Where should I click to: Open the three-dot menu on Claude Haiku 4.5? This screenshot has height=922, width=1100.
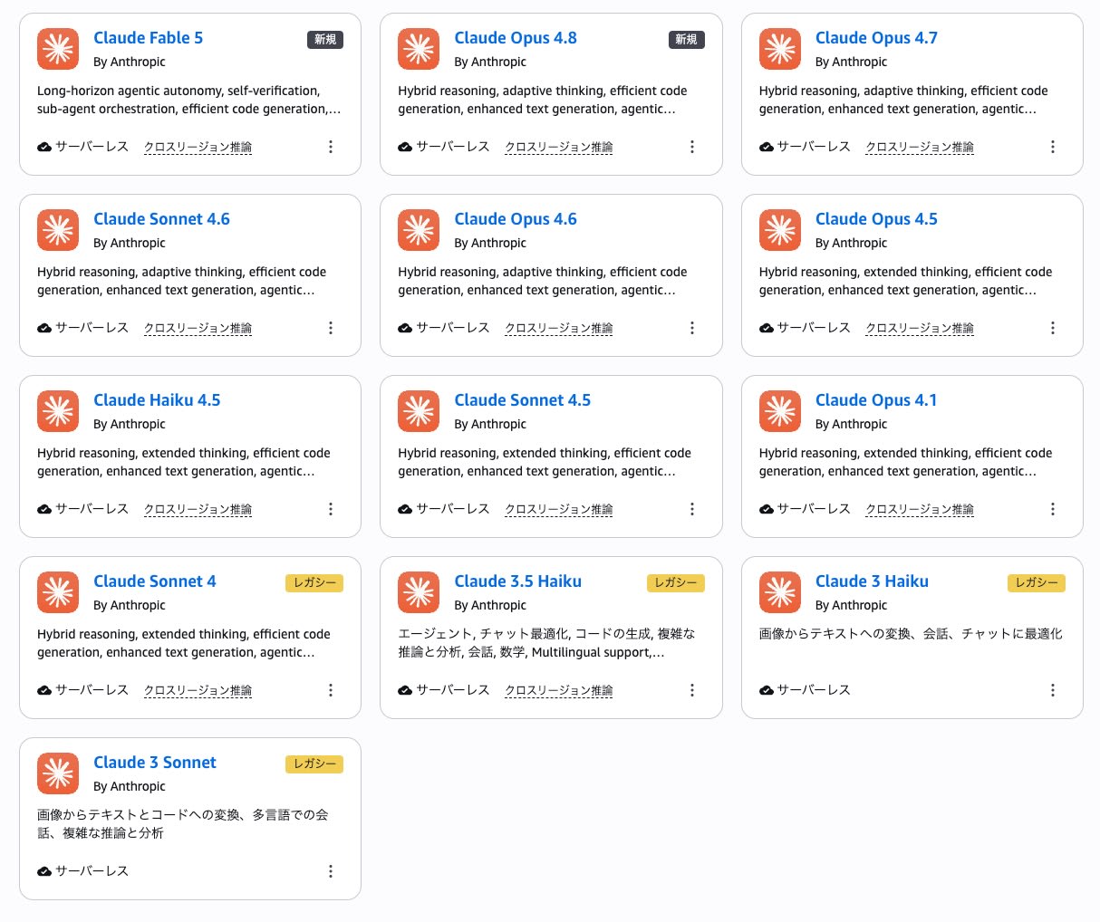point(331,509)
